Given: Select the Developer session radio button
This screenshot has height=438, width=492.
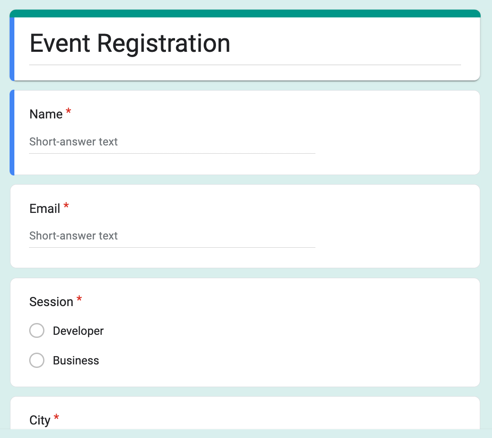Looking at the screenshot, I should (37, 330).
